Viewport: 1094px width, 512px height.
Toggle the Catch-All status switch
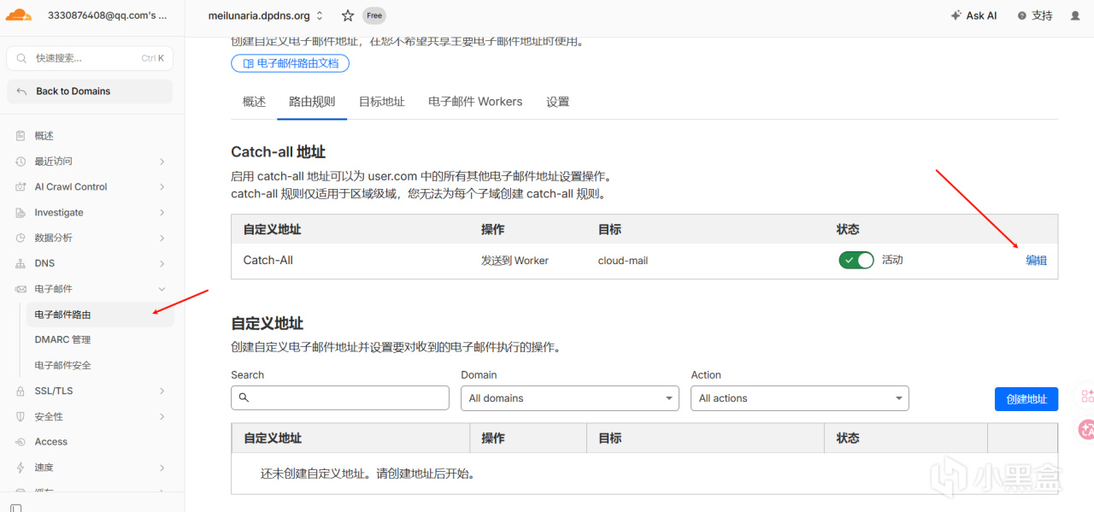pyautogui.click(x=856, y=260)
